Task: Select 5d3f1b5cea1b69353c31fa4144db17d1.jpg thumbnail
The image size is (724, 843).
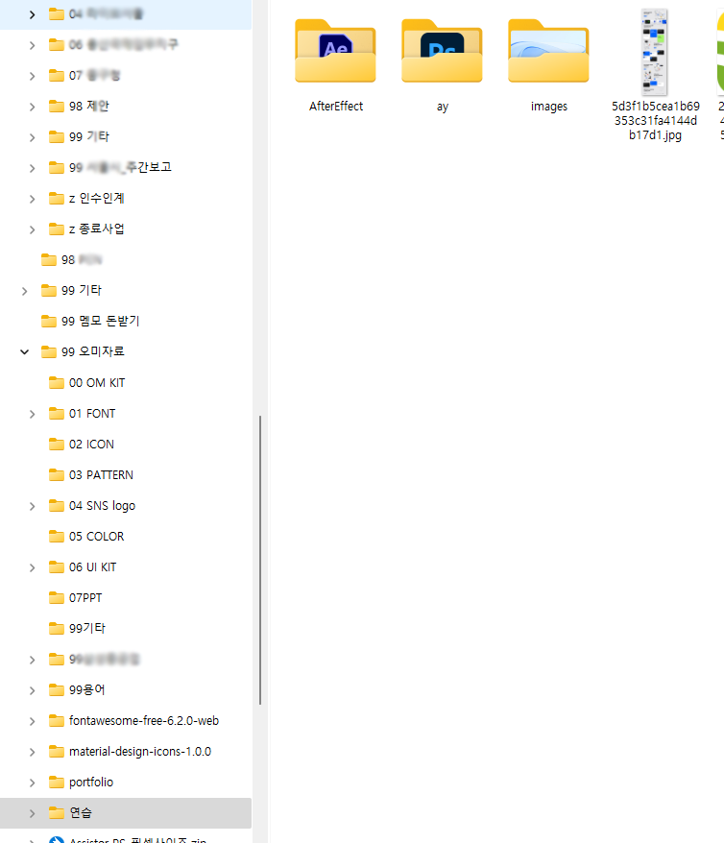Action: pyautogui.click(x=654, y=52)
